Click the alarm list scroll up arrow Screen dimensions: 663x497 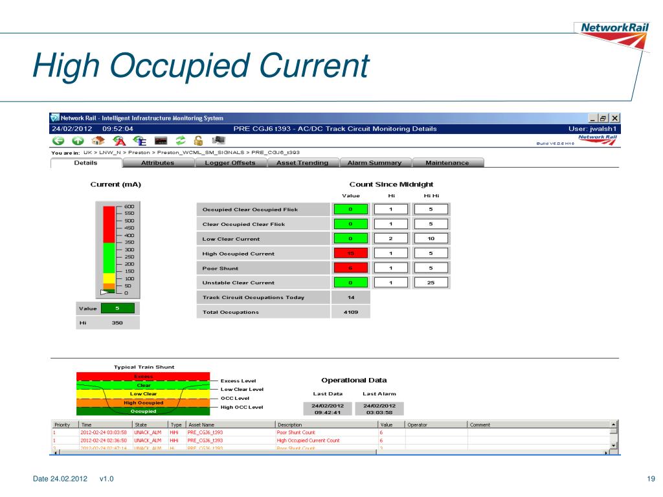pyautogui.click(x=614, y=424)
